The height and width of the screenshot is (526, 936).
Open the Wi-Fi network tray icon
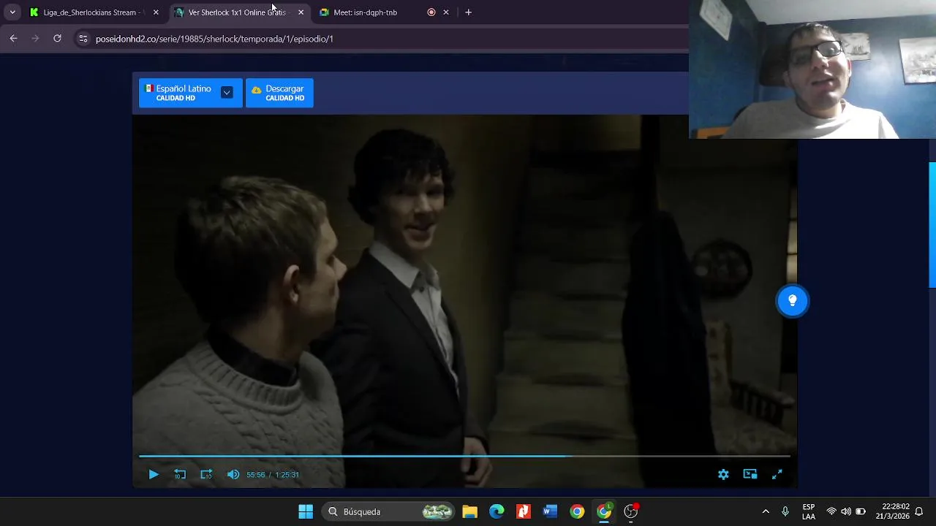tap(831, 511)
